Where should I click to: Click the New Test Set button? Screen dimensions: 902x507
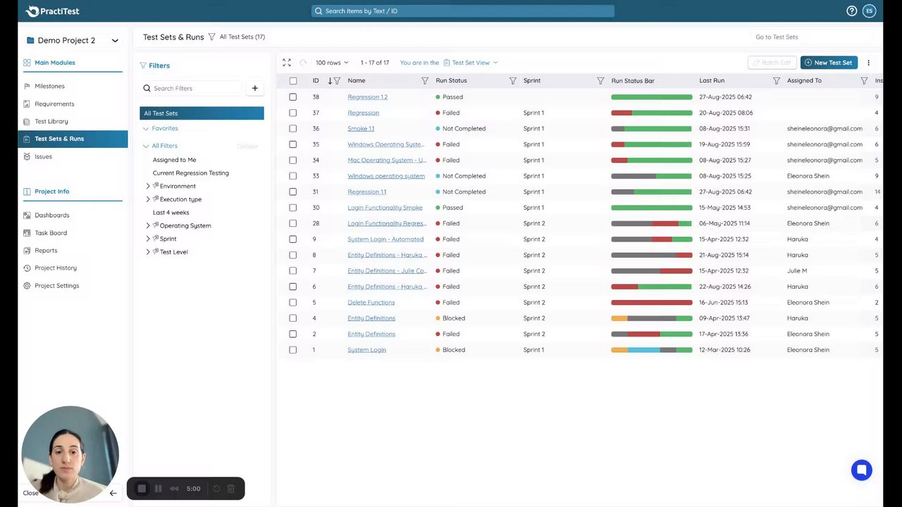pyautogui.click(x=829, y=63)
